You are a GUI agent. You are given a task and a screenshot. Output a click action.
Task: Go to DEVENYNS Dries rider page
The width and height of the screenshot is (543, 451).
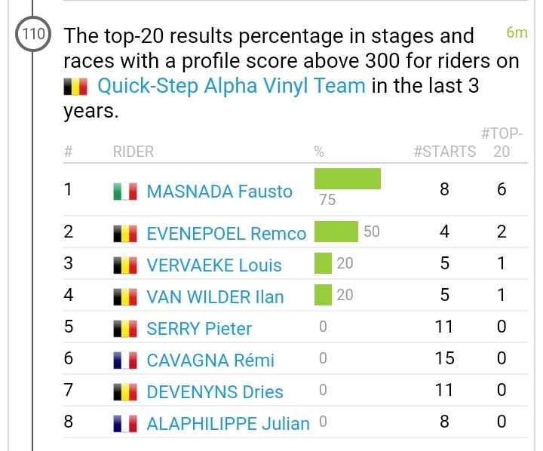(215, 392)
